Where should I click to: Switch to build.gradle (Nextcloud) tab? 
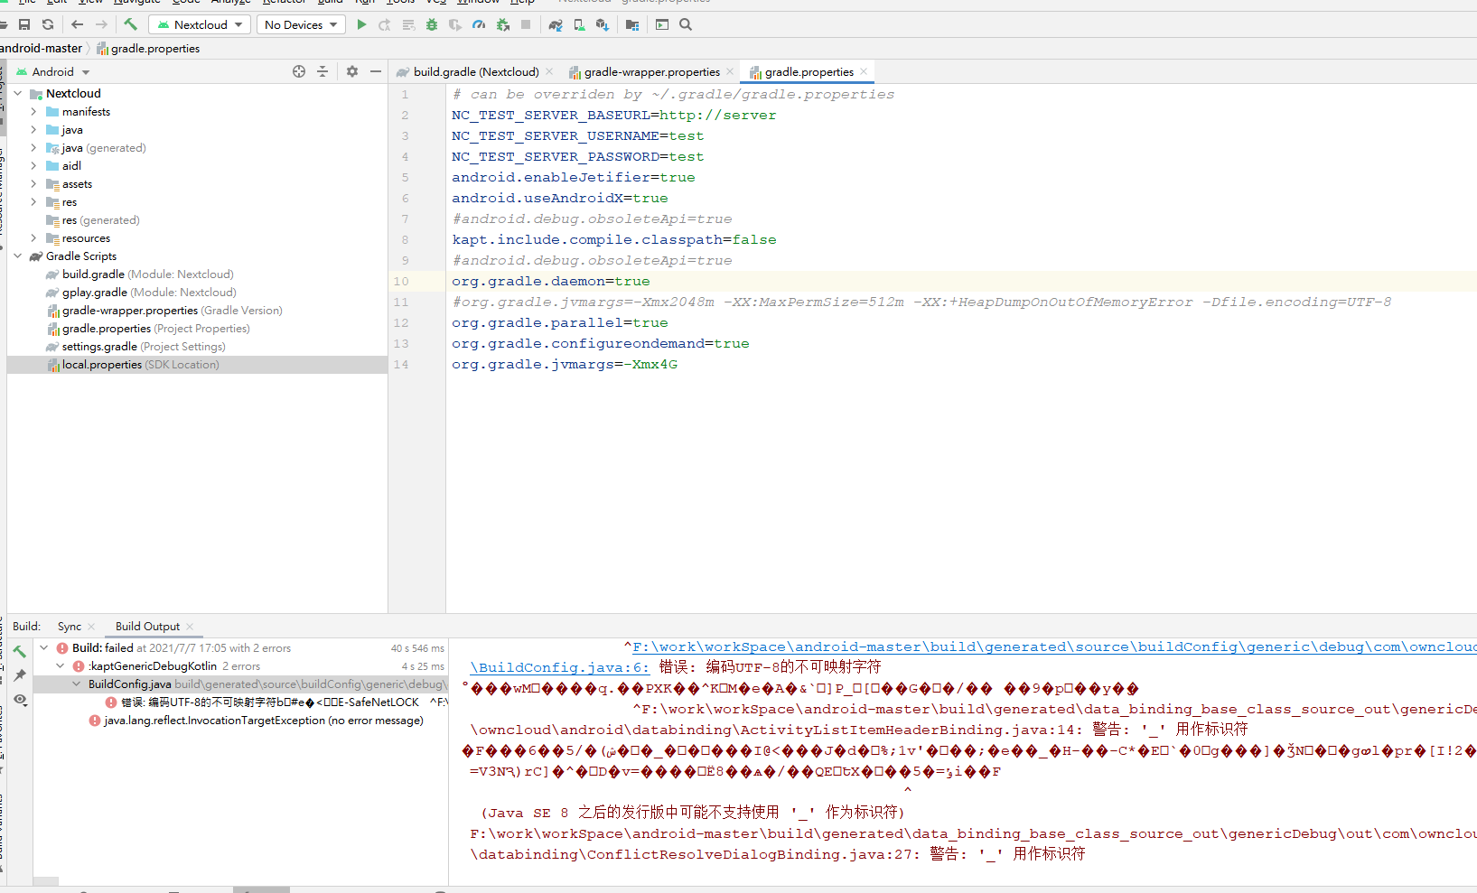coord(475,72)
